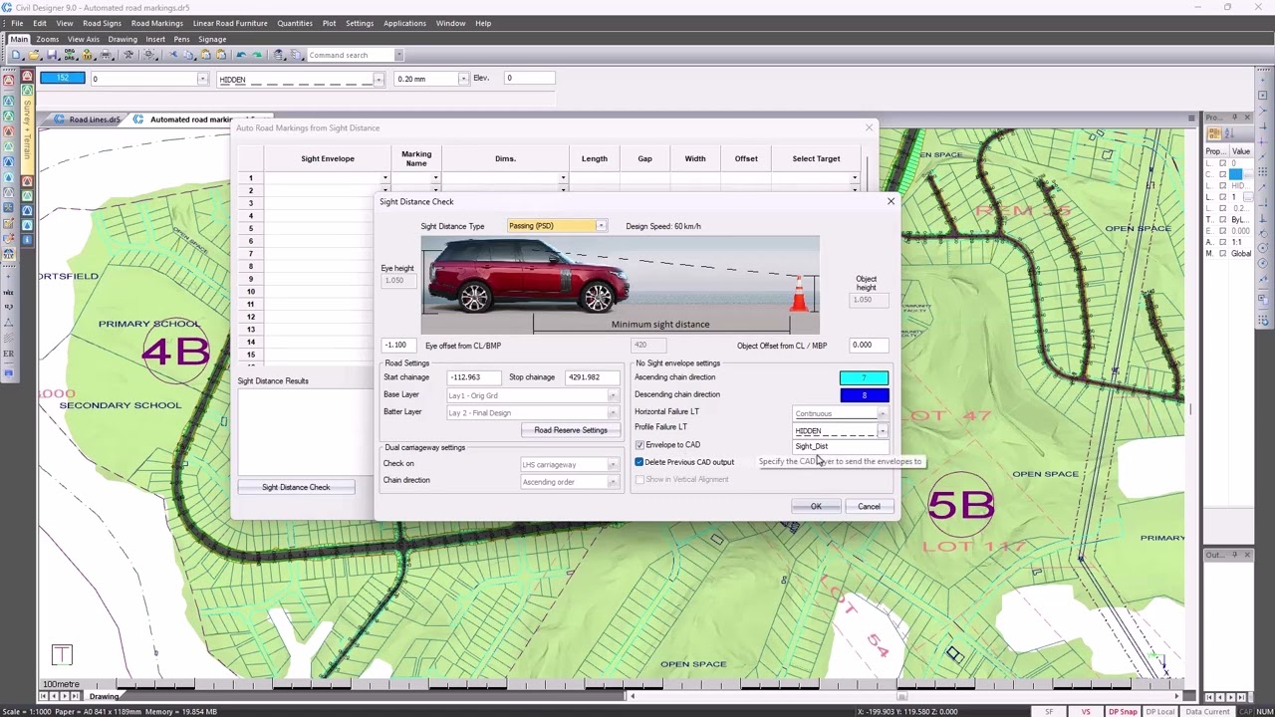Open the Chain direction Ascending order dropdown
Image resolution: width=1275 pixels, height=717 pixels.
[x=613, y=482]
